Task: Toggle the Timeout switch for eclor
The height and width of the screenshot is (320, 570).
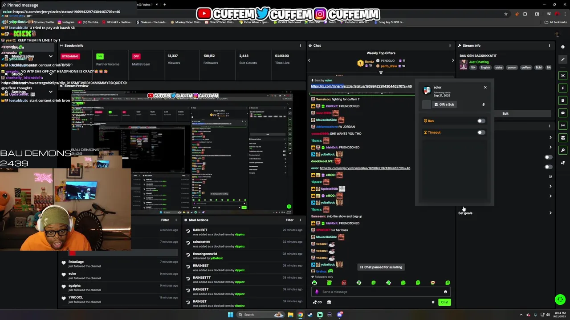Action: pyautogui.click(x=481, y=132)
